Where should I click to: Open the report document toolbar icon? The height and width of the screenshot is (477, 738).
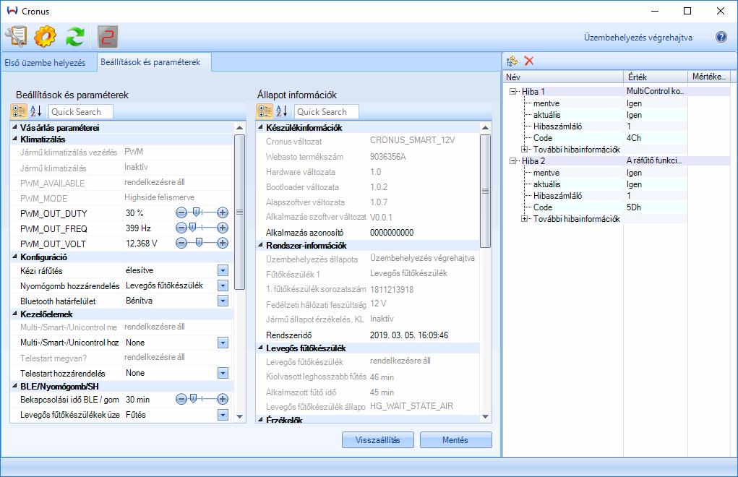click(17, 37)
